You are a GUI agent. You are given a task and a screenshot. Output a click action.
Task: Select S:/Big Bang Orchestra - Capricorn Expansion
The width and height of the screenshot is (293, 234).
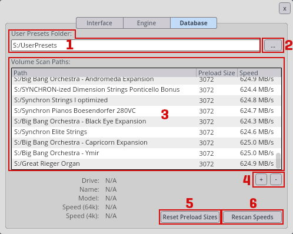[x=146, y=143]
